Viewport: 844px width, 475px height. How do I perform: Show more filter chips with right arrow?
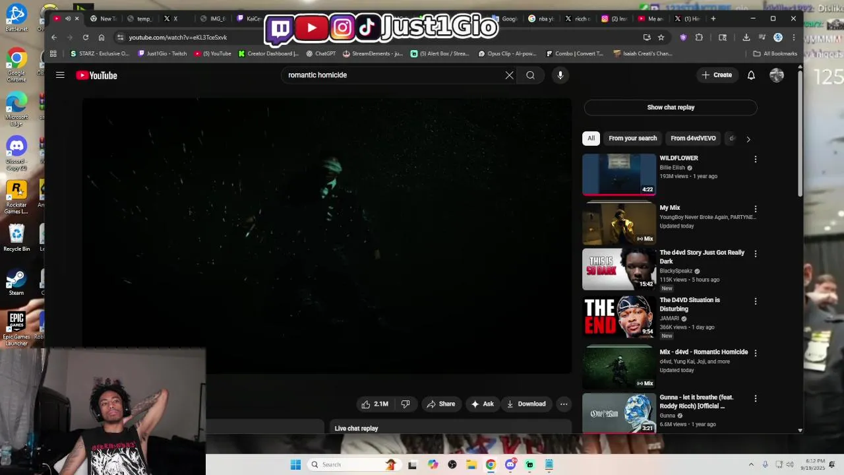(748, 139)
